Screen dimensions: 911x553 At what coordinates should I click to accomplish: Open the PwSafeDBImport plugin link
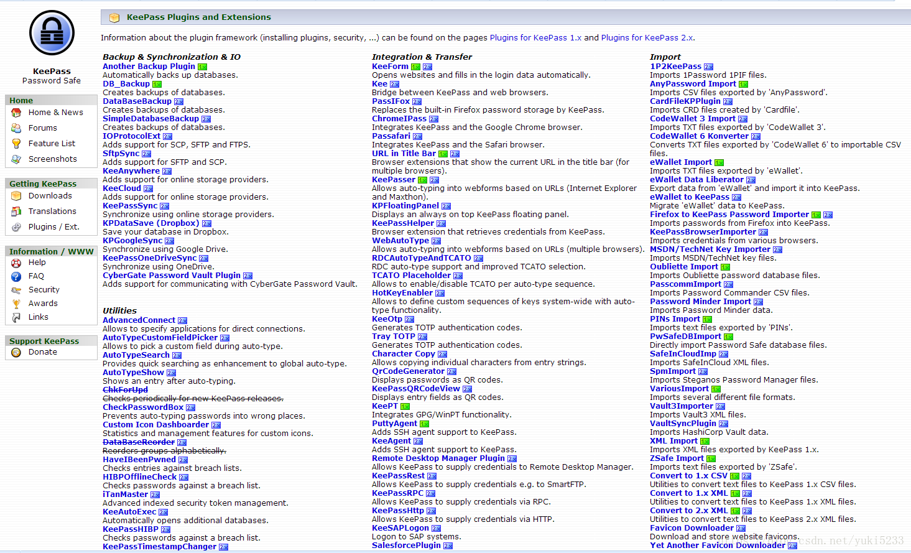[x=685, y=337]
